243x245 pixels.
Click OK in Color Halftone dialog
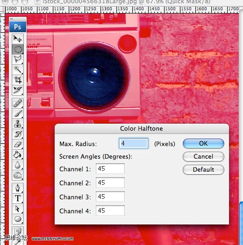click(203, 143)
